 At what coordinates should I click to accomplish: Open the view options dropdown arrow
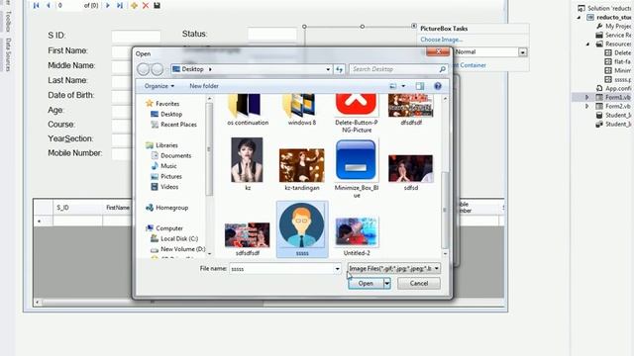403,86
